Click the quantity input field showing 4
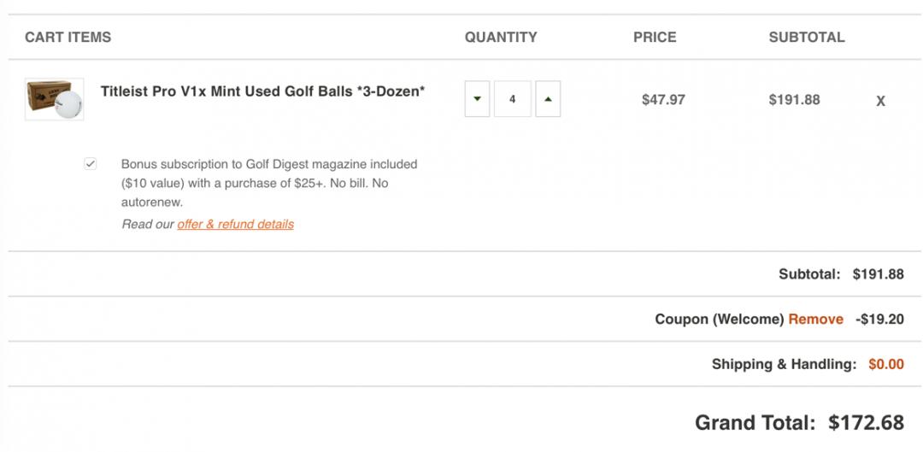 click(513, 99)
